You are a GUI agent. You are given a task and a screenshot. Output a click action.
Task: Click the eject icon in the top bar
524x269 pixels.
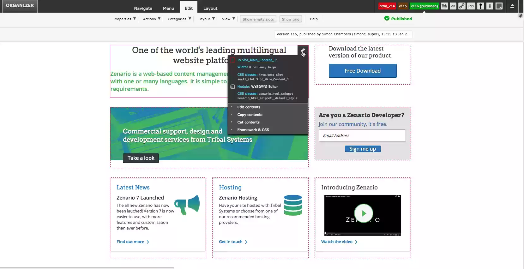pyautogui.click(x=512, y=6)
